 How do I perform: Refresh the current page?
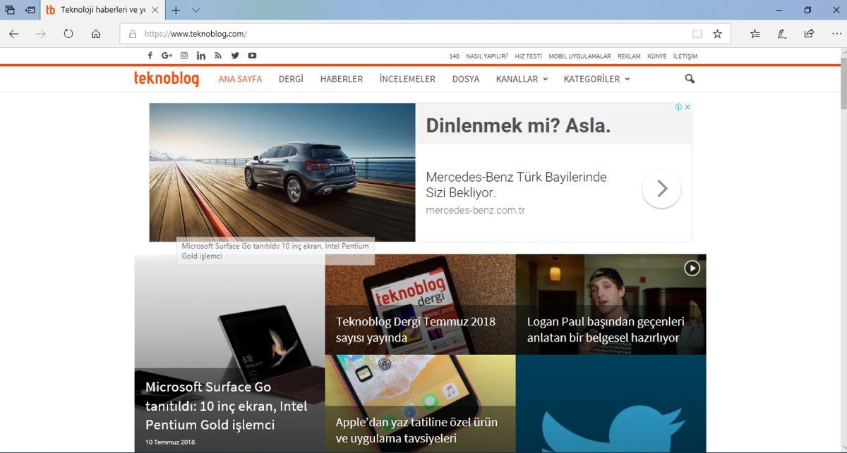tap(68, 34)
